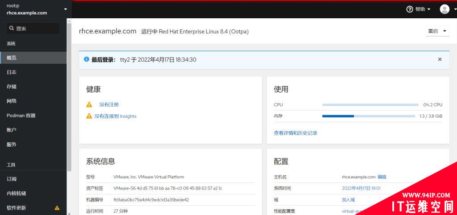Image resolution: width=457 pixels, height=215 pixels.
Task: Click the warning icon beside 没有连接到 Insights
Action: [x=89, y=116]
